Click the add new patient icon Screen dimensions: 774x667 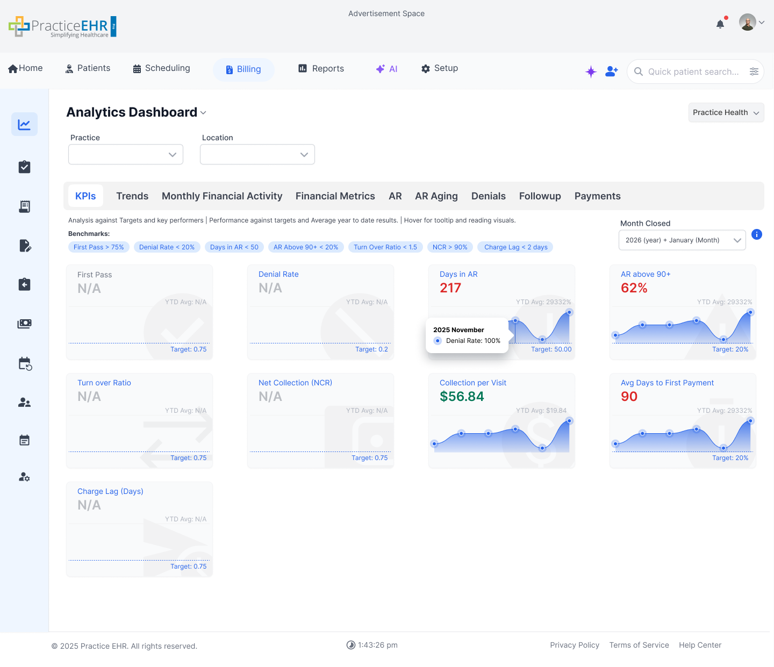tap(611, 71)
